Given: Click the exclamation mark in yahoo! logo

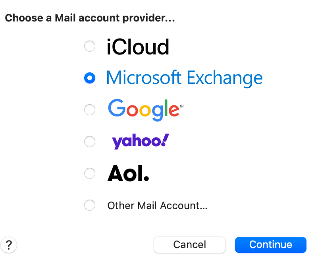Looking at the screenshot, I should tap(165, 140).
